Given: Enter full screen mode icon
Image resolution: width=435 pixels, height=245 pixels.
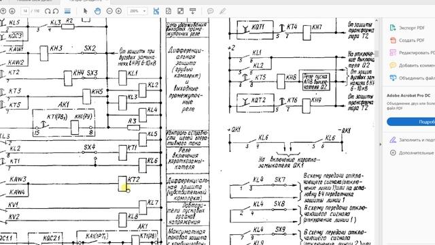Looking at the screenshot, I should point(180,11).
